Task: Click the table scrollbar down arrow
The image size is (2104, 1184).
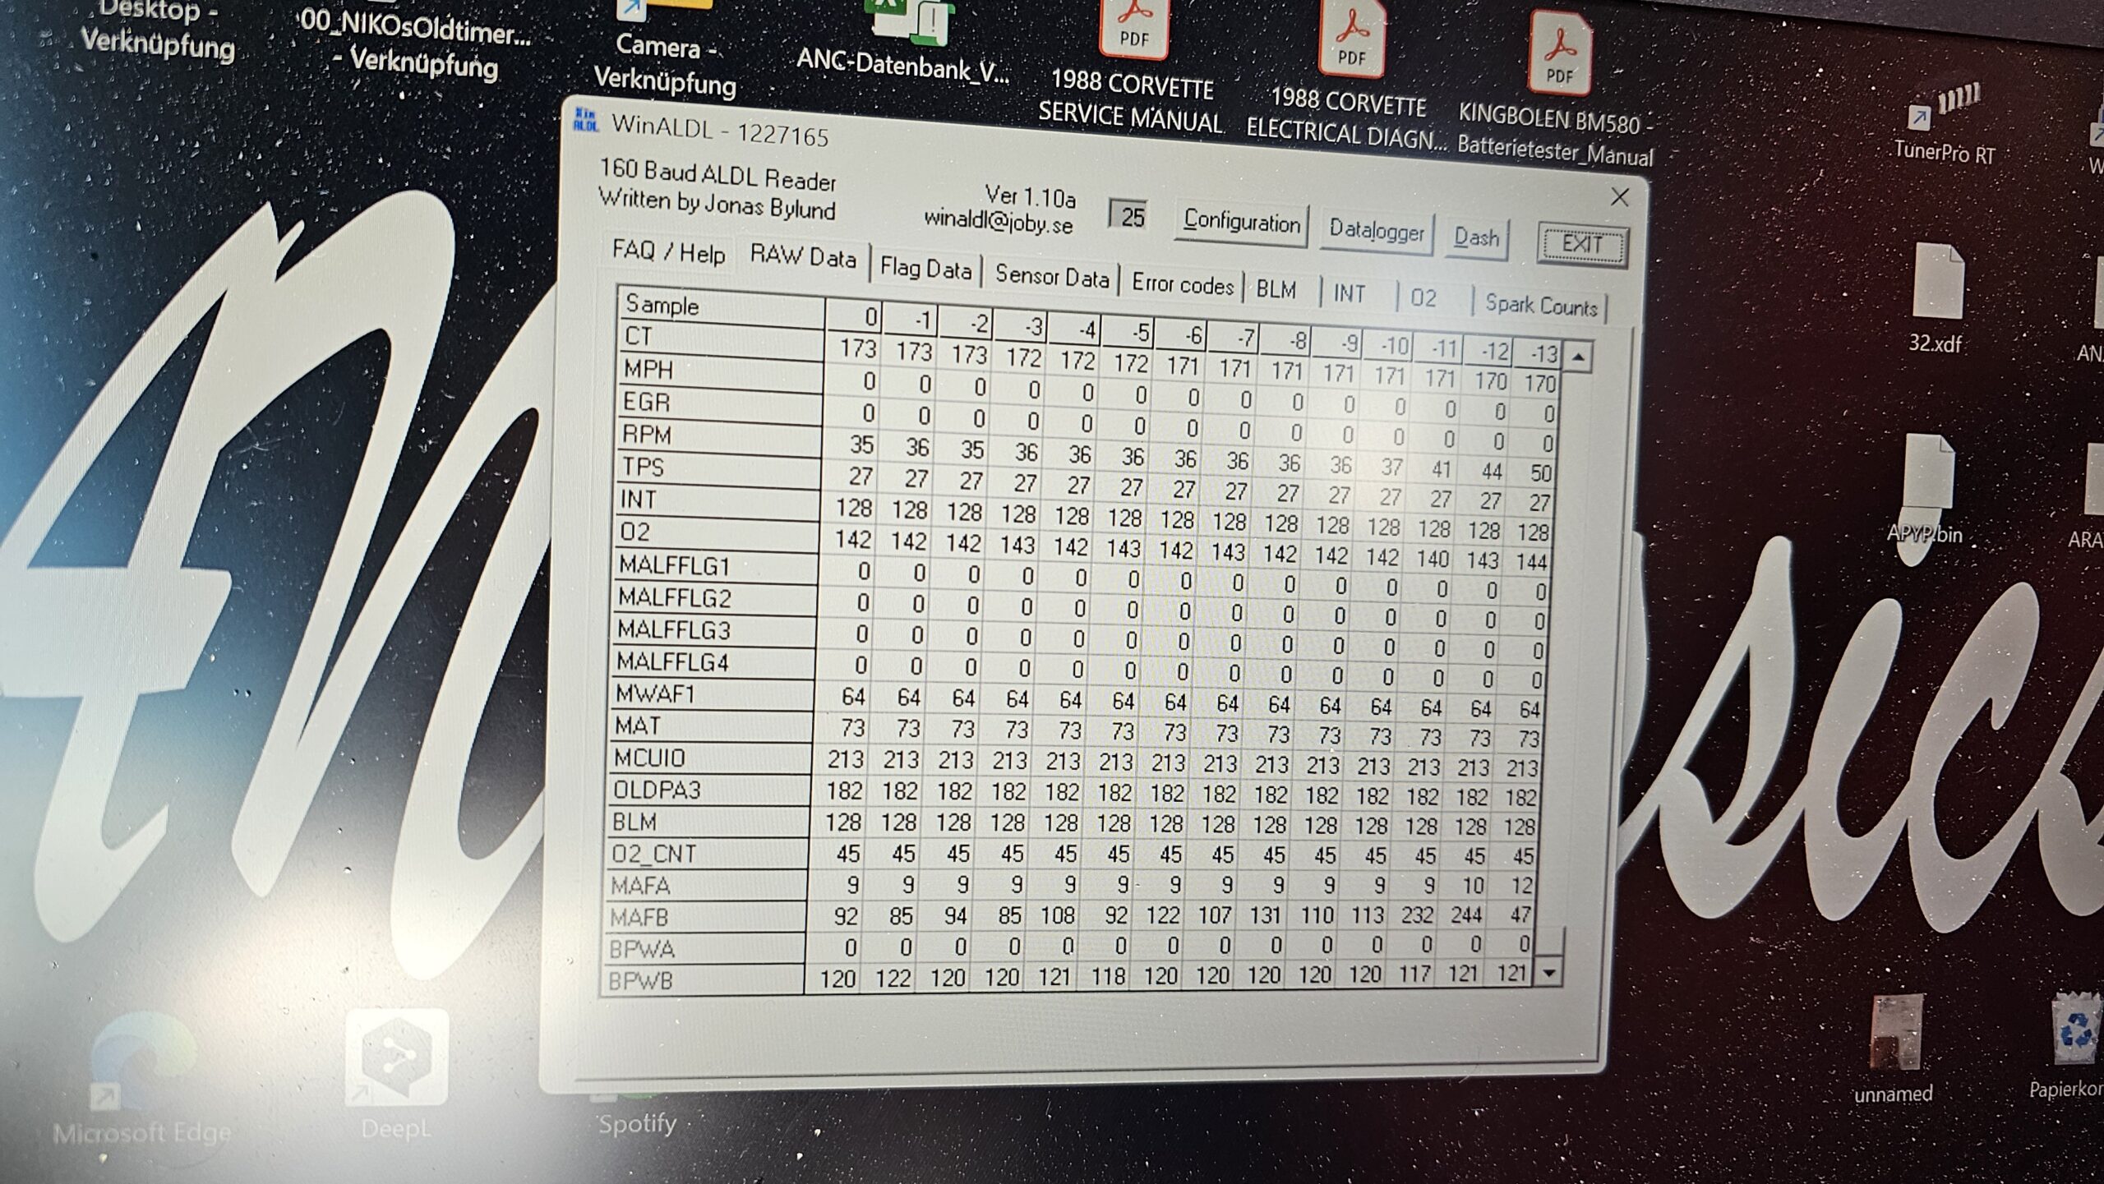Action: coord(1549,974)
